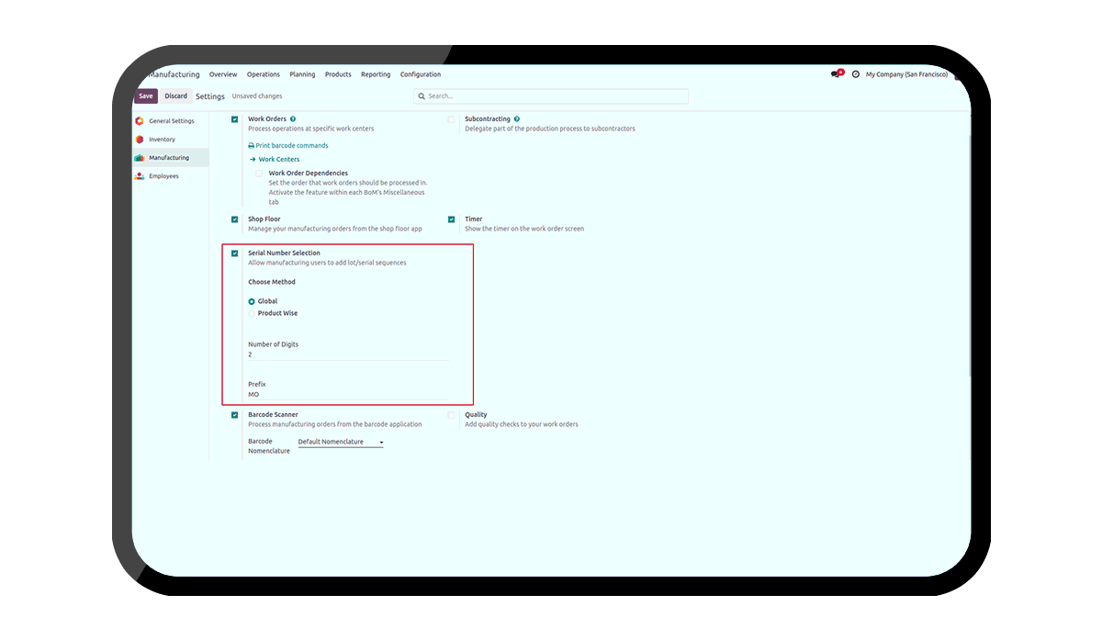This screenshot has height=640, width=1102.
Task: Open the Configuration menu
Action: point(421,74)
